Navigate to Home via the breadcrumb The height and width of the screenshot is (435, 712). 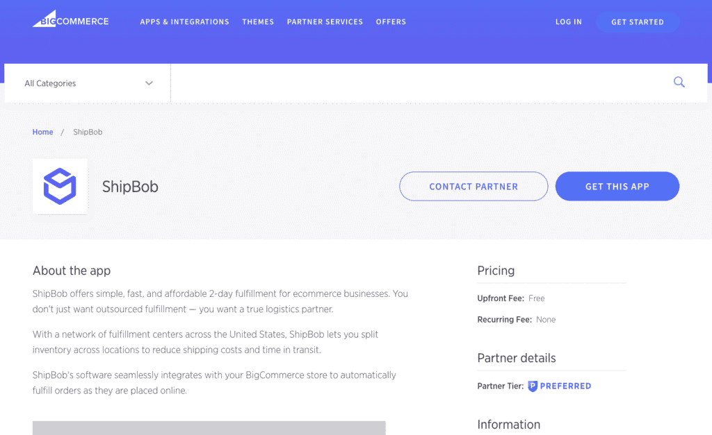(42, 132)
